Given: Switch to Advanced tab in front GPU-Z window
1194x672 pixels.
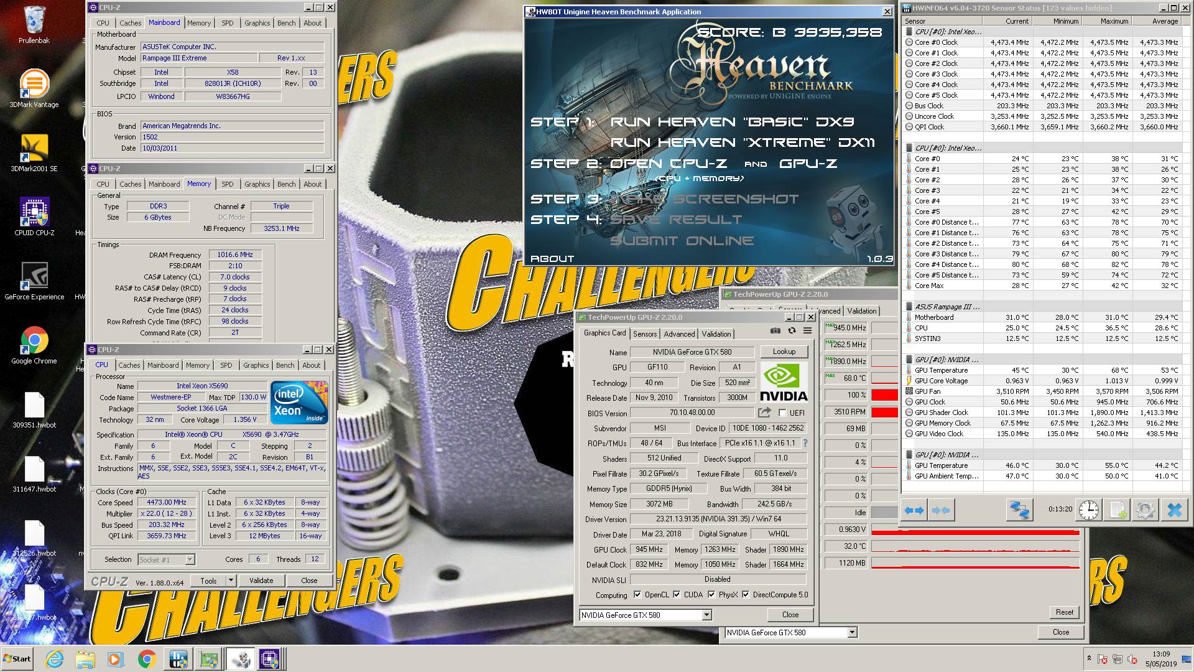Looking at the screenshot, I should [x=679, y=334].
